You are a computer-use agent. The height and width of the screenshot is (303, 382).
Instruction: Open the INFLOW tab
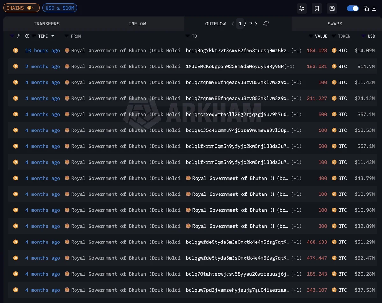[137, 24]
